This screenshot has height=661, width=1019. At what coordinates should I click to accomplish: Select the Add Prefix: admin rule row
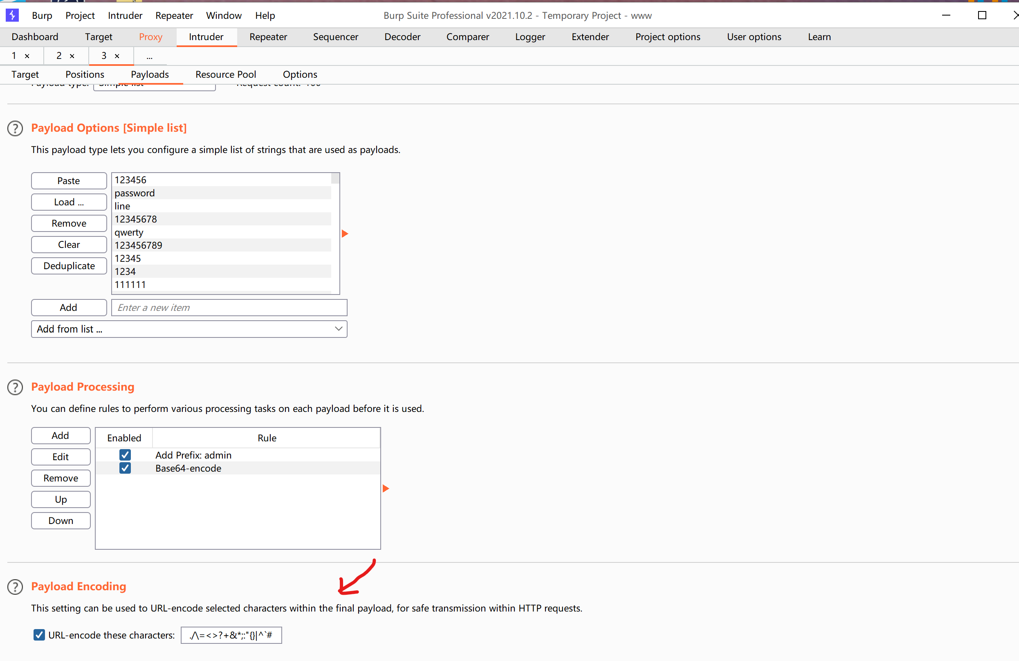[238, 455]
